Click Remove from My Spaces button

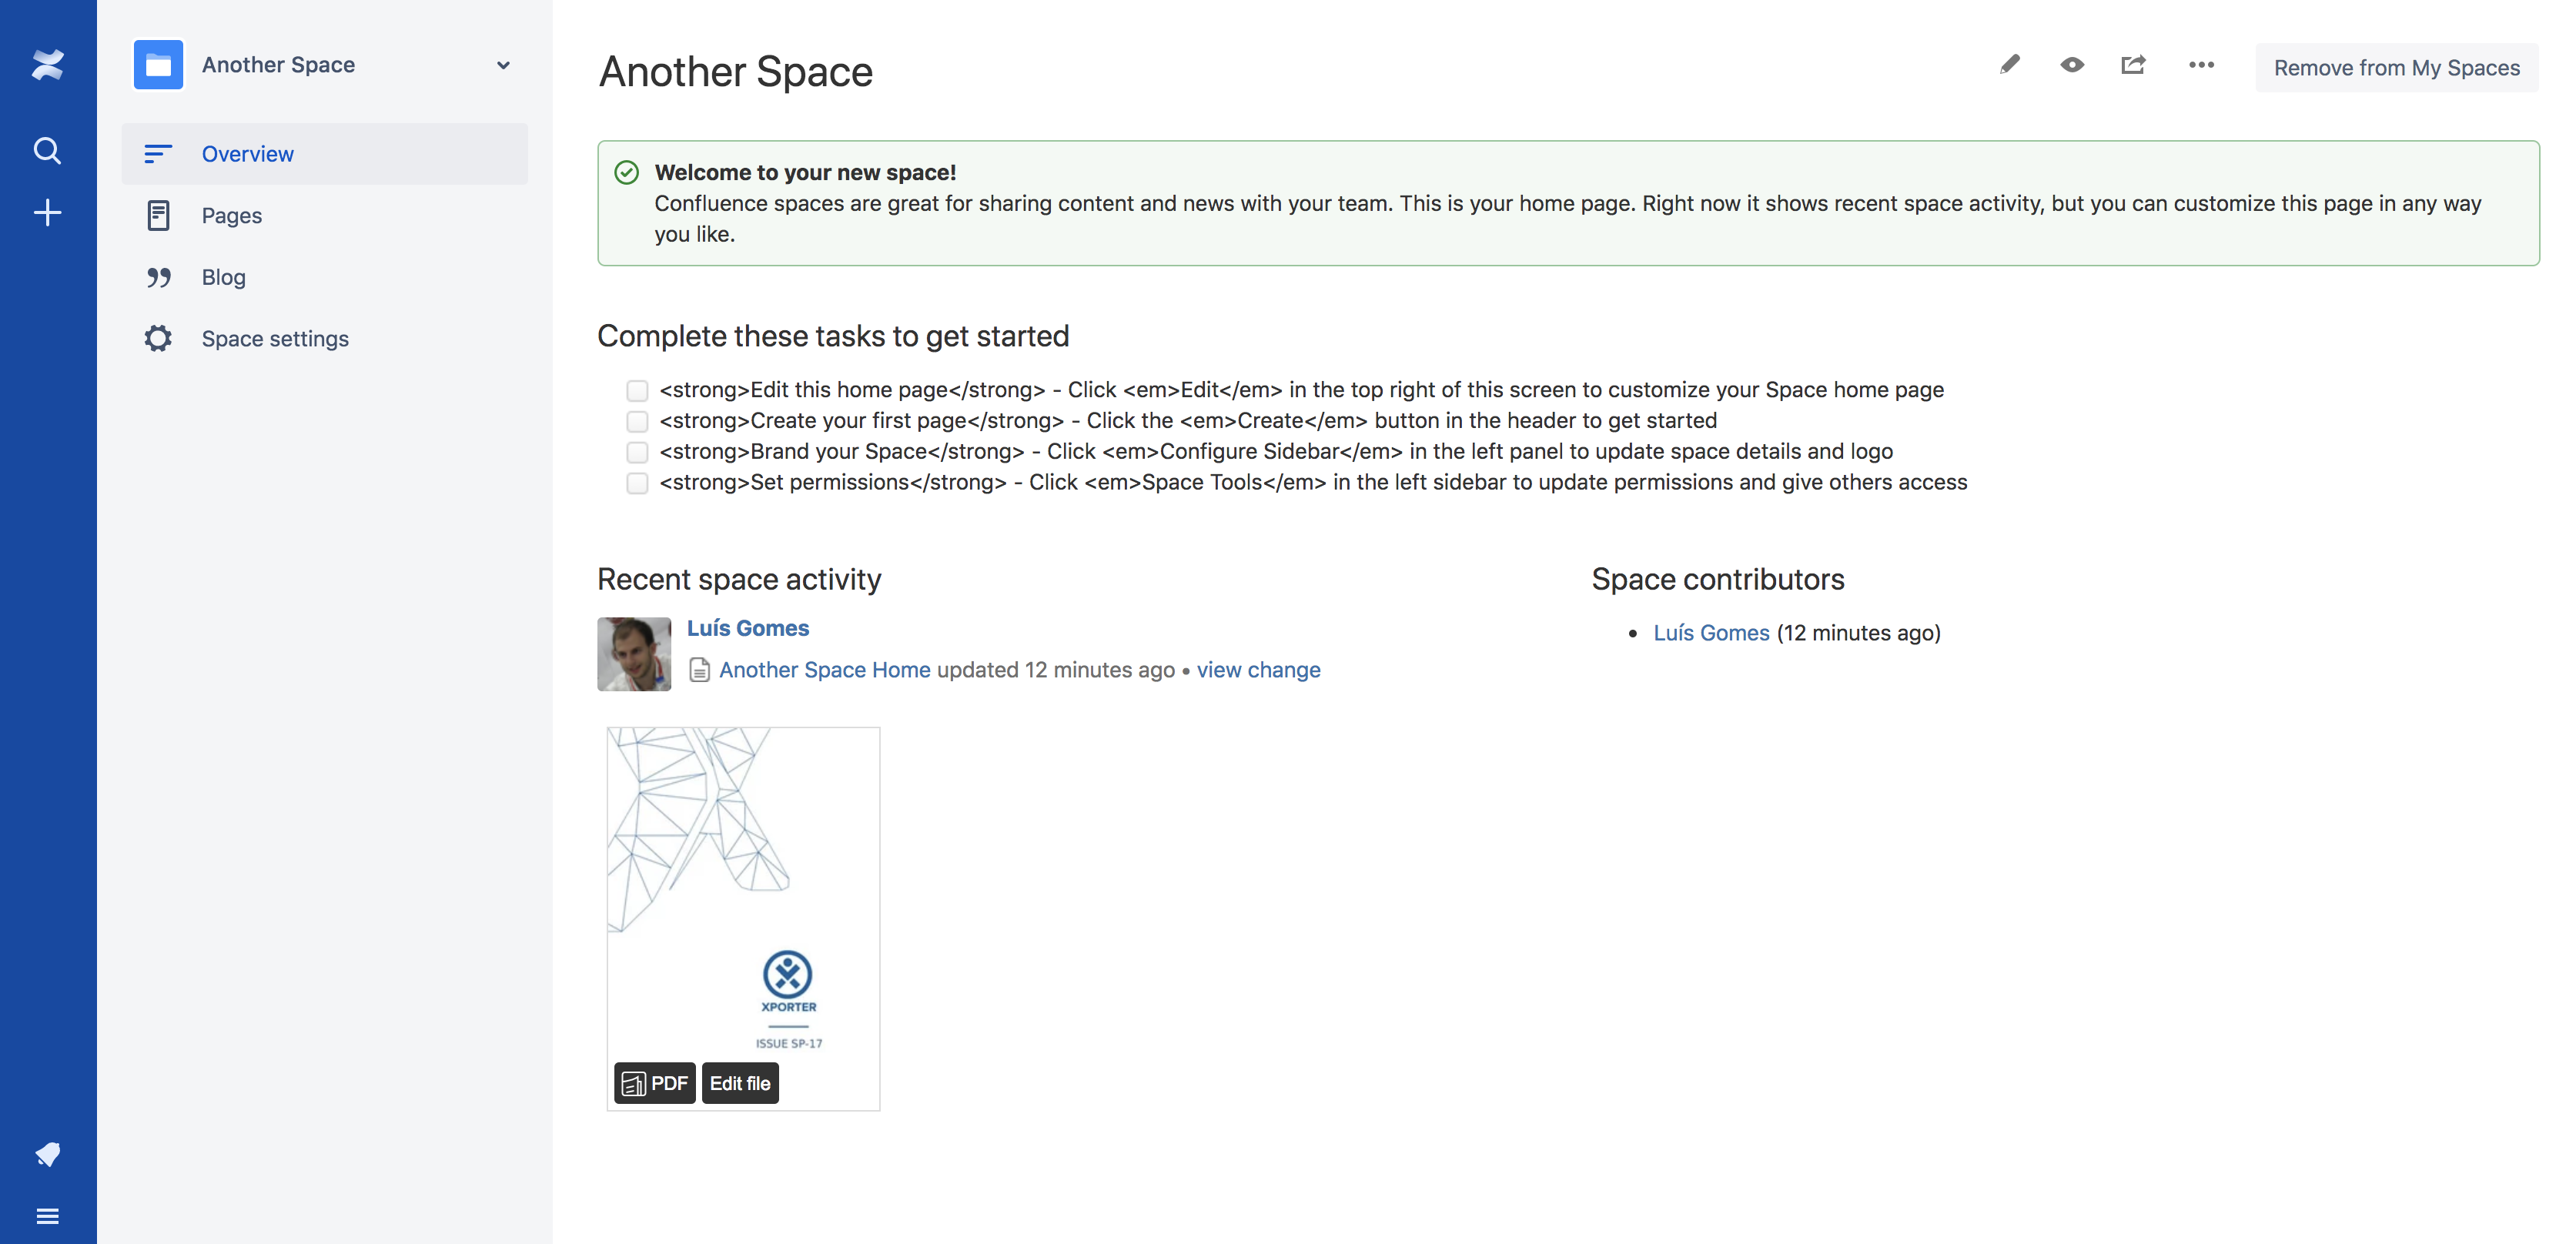point(2396,68)
